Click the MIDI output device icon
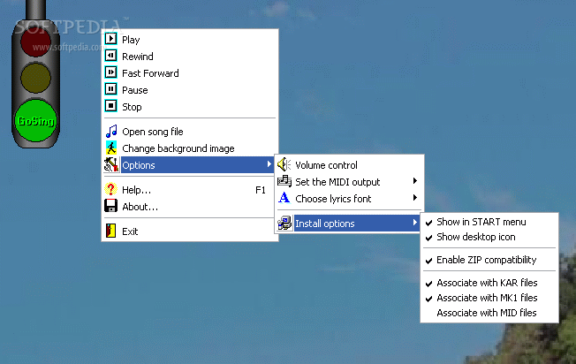The image size is (576, 364). coord(284,181)
